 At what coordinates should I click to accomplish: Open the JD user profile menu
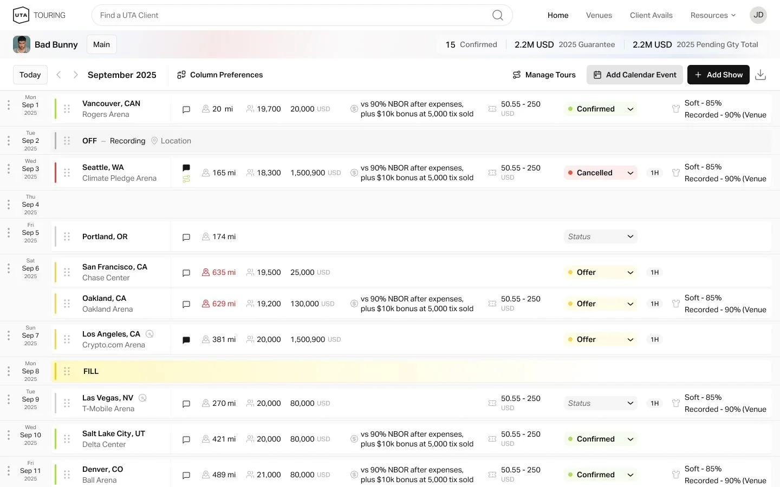(x=758, y=15)
